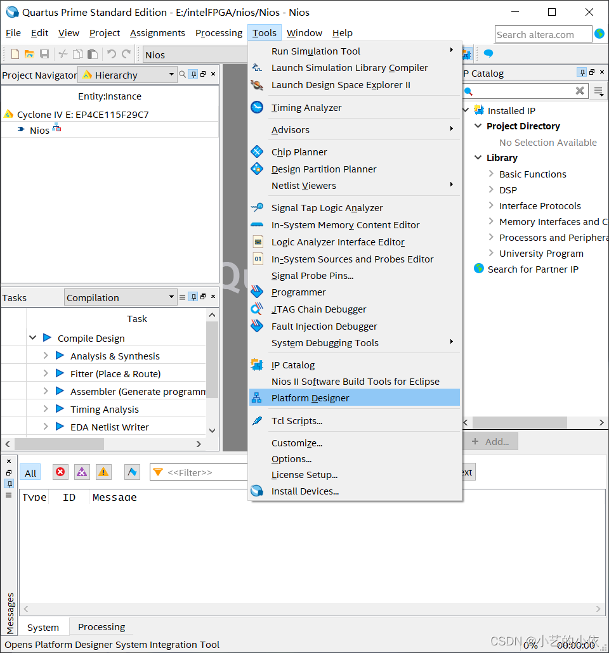The image size is (609, 653).
Task: Open License Setup dialog
Action: (x=355, y=475)
